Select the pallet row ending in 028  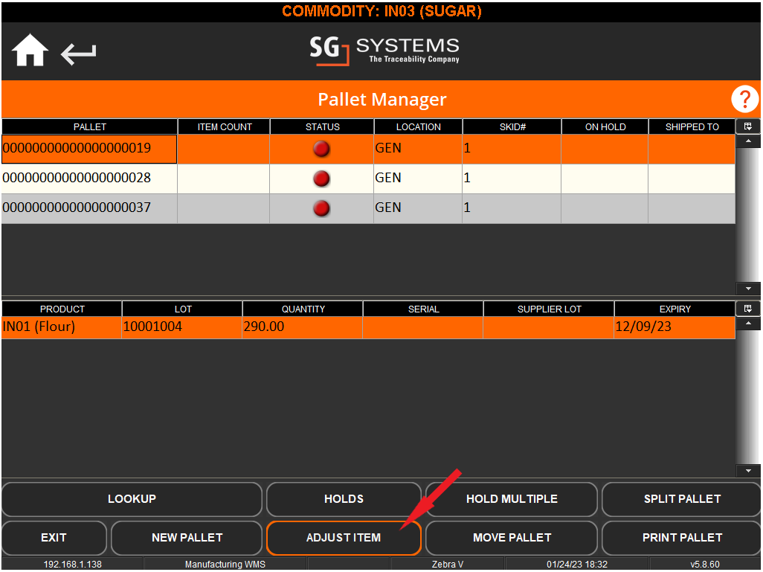click(x=89, y=179)
